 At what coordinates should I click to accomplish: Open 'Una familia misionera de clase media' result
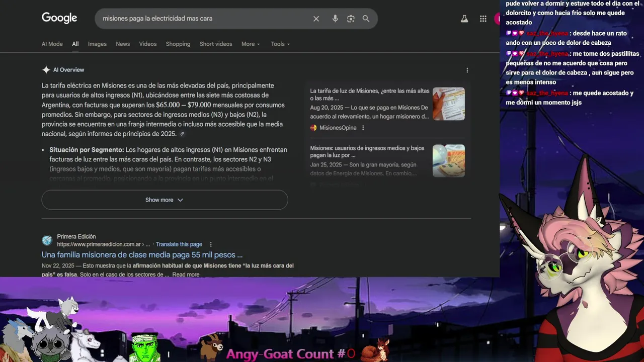[142, 255]
